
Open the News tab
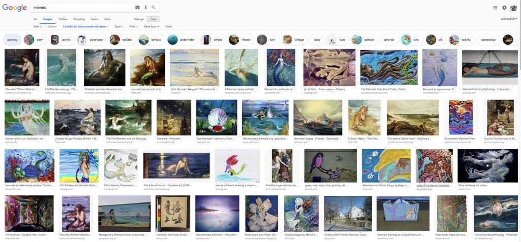click(x=94, y=19)
